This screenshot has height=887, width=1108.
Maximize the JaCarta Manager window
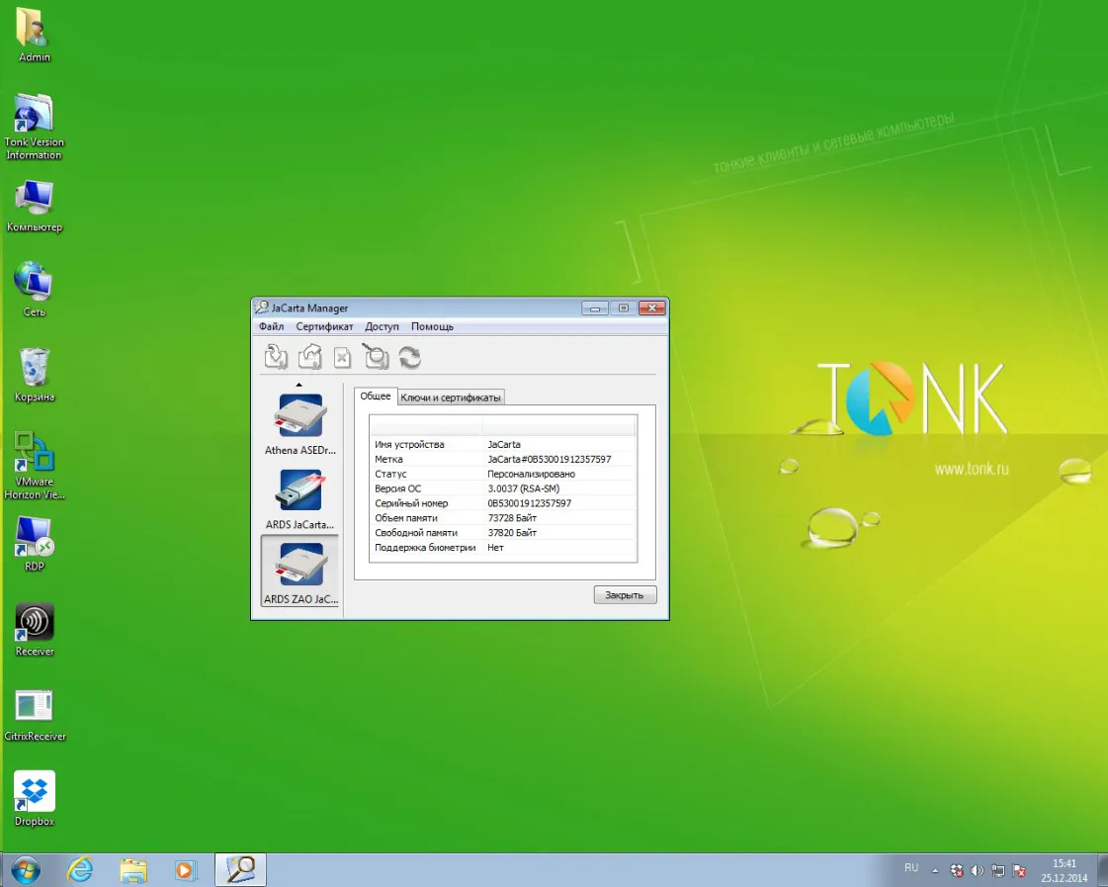point(624,308)
